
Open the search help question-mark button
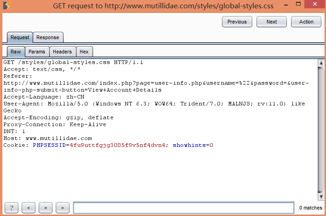(x=12, y=208)
